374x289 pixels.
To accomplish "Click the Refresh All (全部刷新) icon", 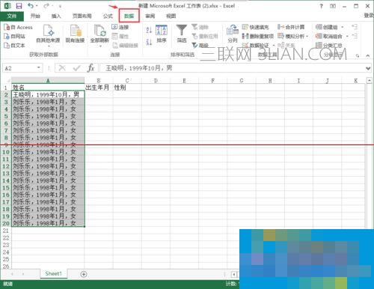I will coord(99,31).
